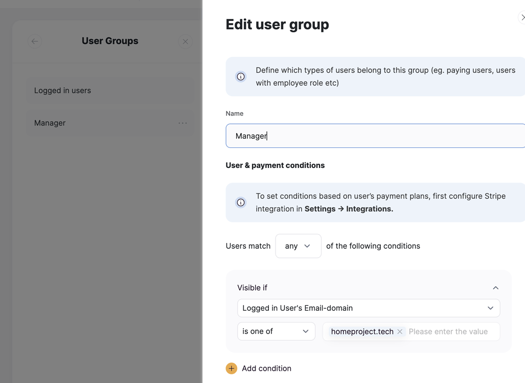Click the info icon above the Name field
The image size is (525, 383).
pos(241,76)
